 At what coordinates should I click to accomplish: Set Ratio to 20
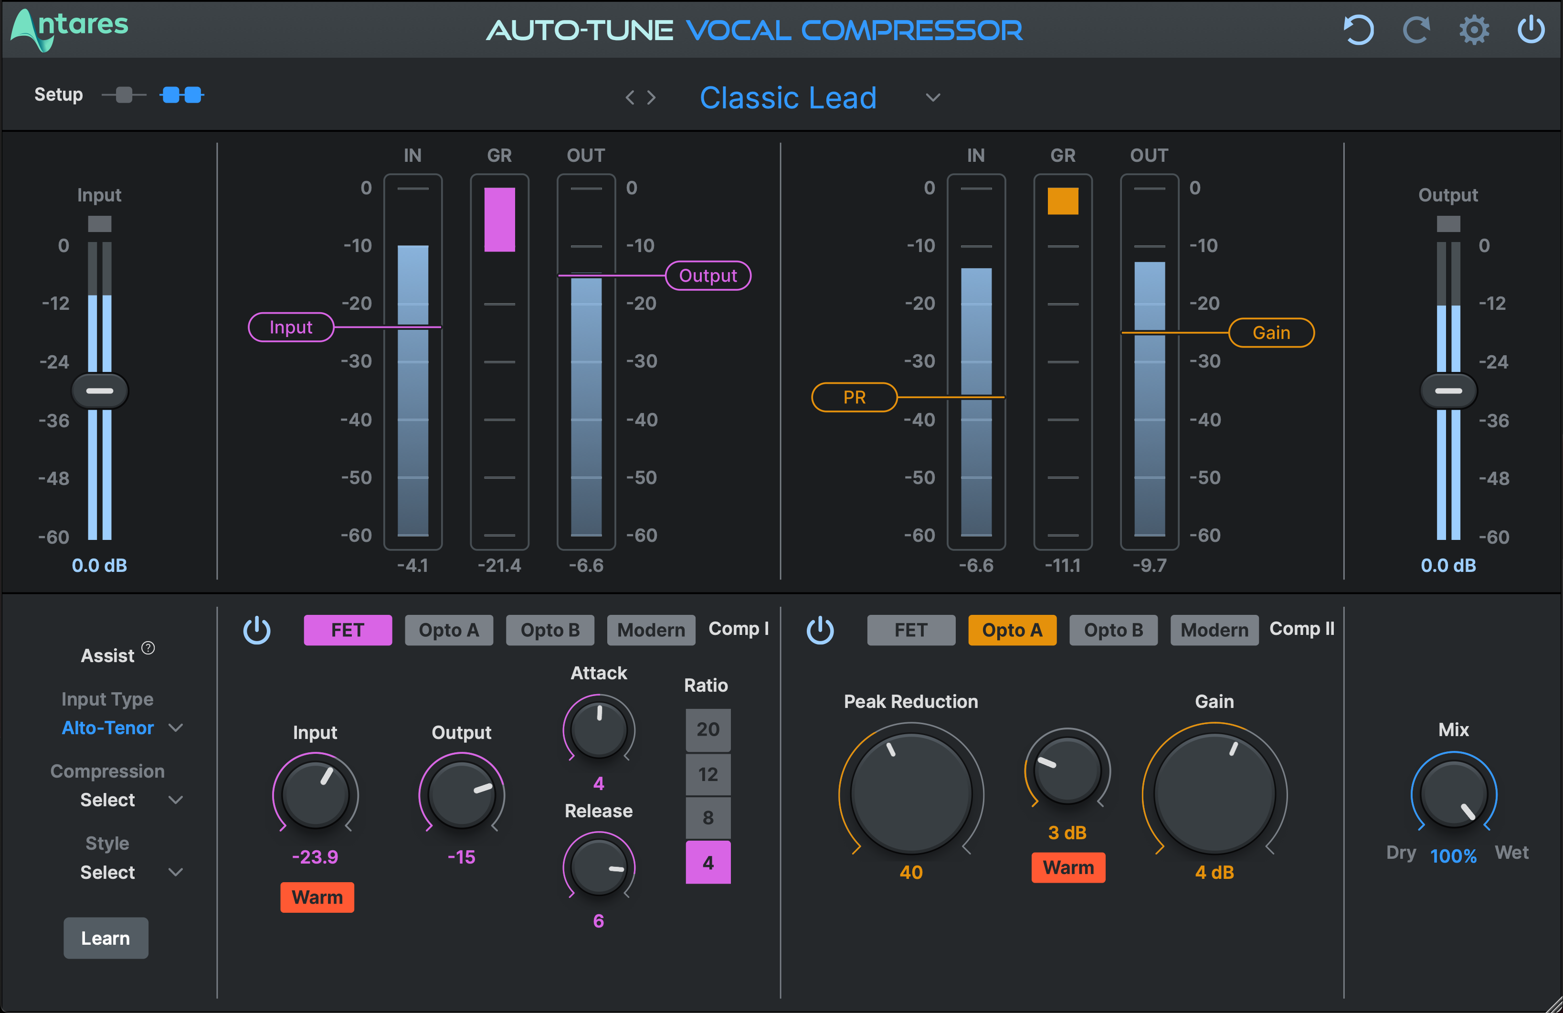point(708,729)
